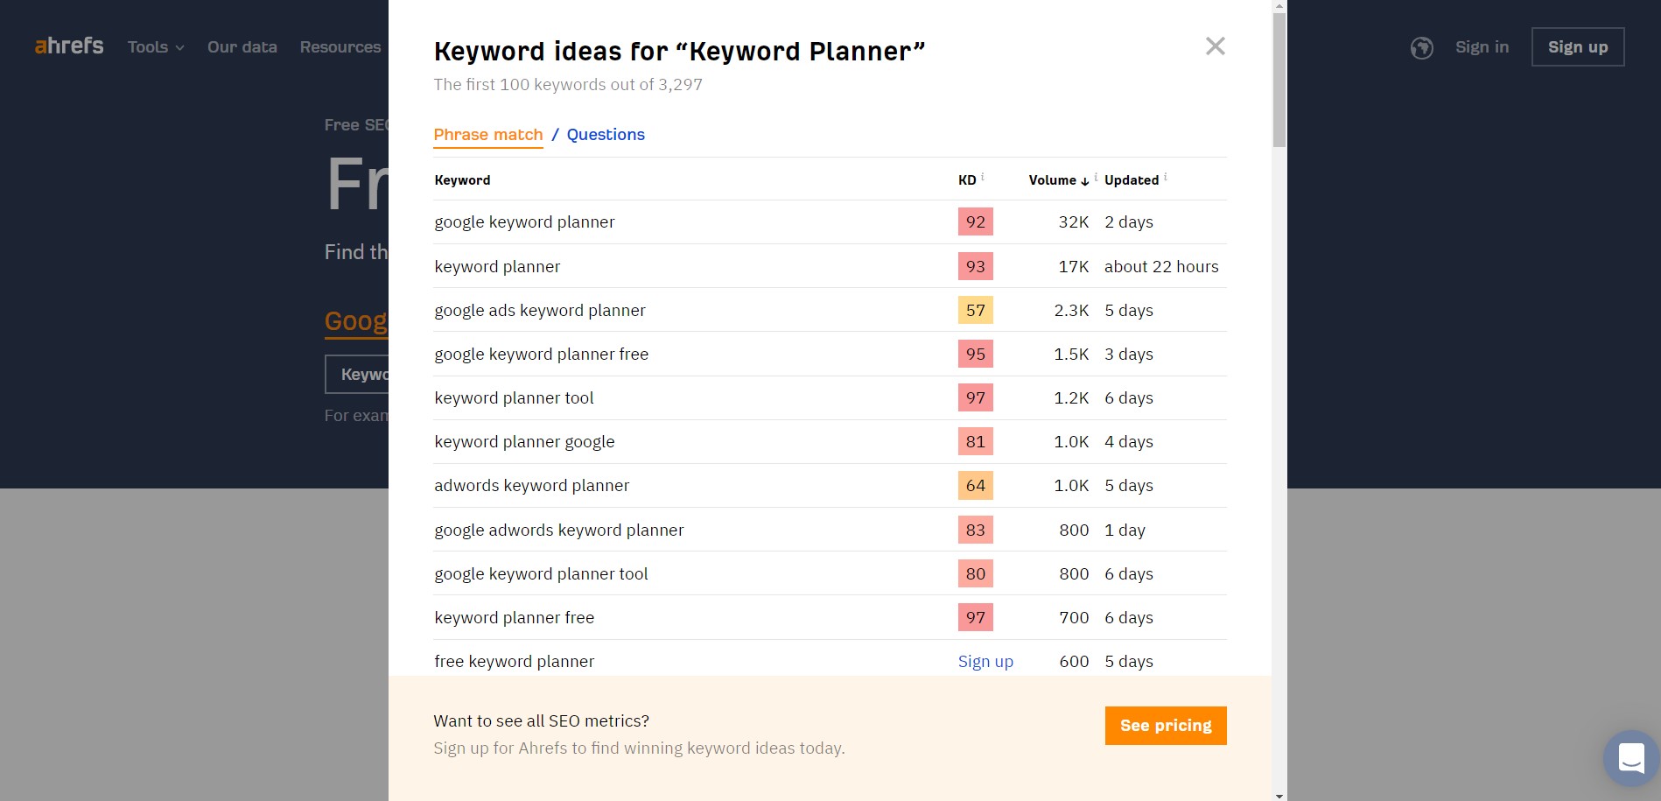Click the '1 day' updated value
Image resolution: width=1661 pixels, height=801 pixels.
(1125, 530)
